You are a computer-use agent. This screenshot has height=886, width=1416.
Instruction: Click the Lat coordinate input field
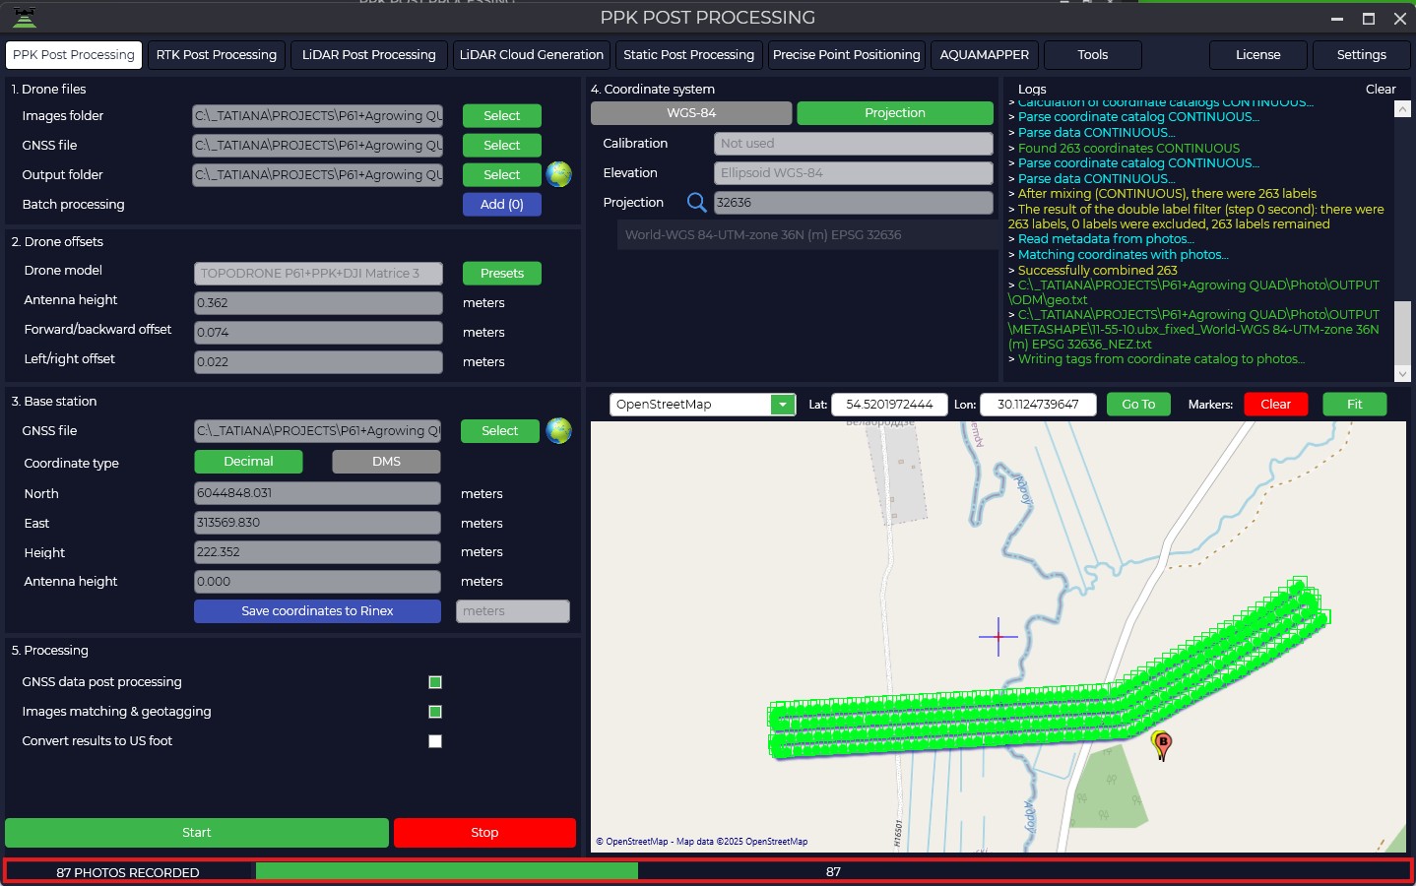[889, 405]
